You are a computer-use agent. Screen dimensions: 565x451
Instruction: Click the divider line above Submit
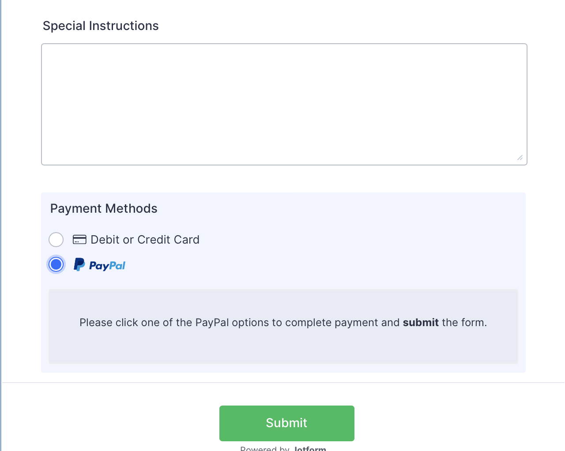pyautogui.click(x=283, y=383)
